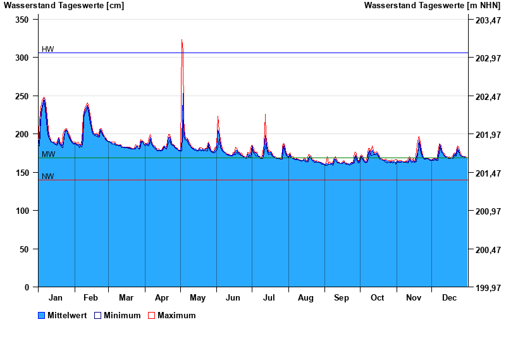Click the Minimum legend swatch box
Viewport: 506px width, 348px height.
(97, 316)
